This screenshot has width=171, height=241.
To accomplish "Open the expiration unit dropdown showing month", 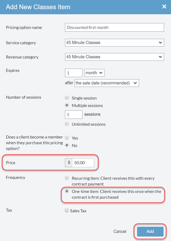I will click(94, 73).
